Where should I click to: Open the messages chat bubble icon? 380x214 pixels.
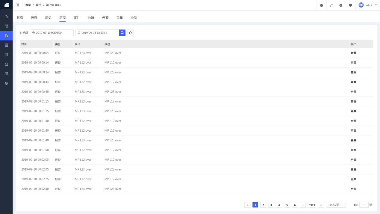(x=350, y=5)
